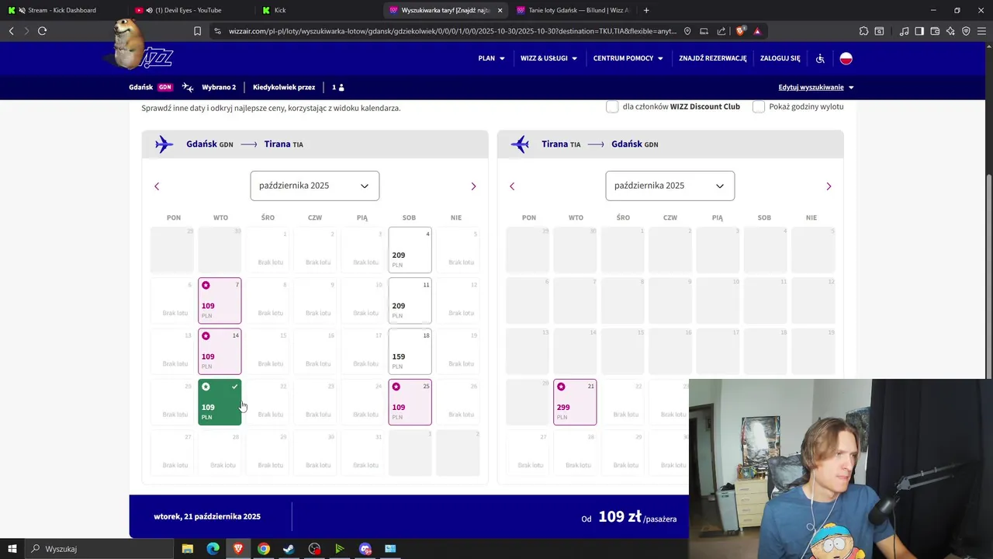Open Google Chrome from taskbar
Viewport: 993px width, 559px height.
click(x=264, y=549)
